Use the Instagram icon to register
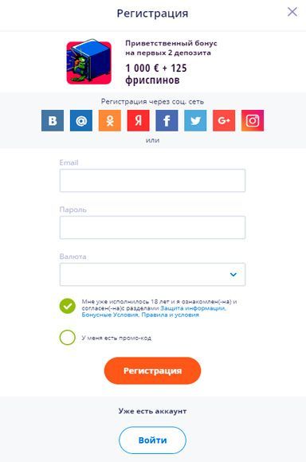This screenshot has width=306, height=462. point(253,120)
